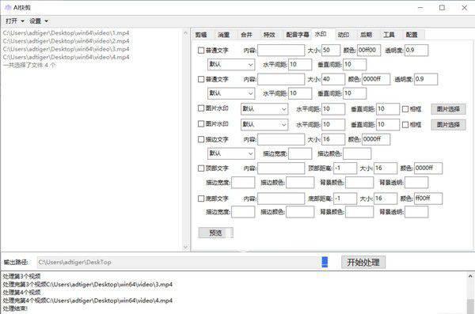Image resolution: width=475 pixels, height=314 pixels.
Task: Enable the 顶部文字 checkbox
Action: click(x=201, y=168)
